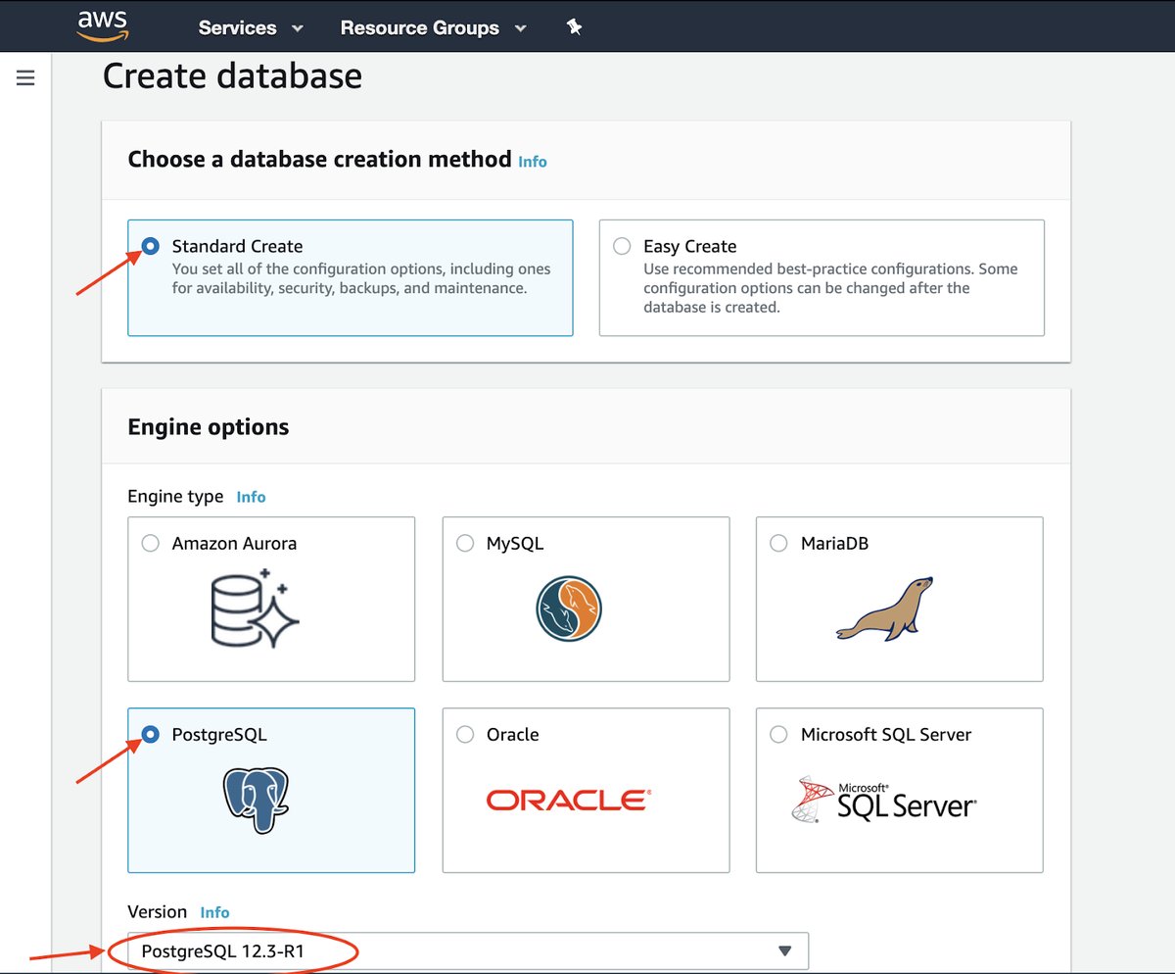Click the Info link beside Version
This screenshot has width=1175, height=974.
[214, 911]
